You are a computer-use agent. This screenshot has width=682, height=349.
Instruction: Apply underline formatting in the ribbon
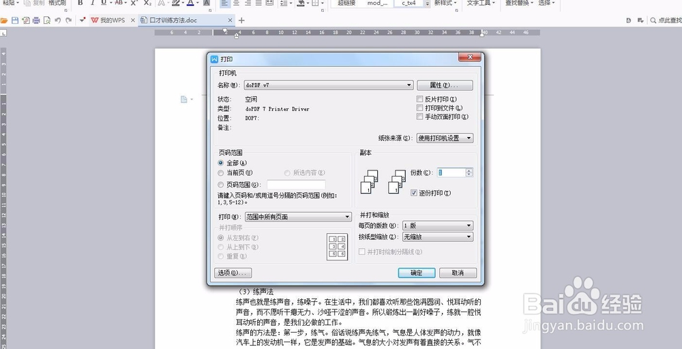pyautogui.click(x=104, y=3)
